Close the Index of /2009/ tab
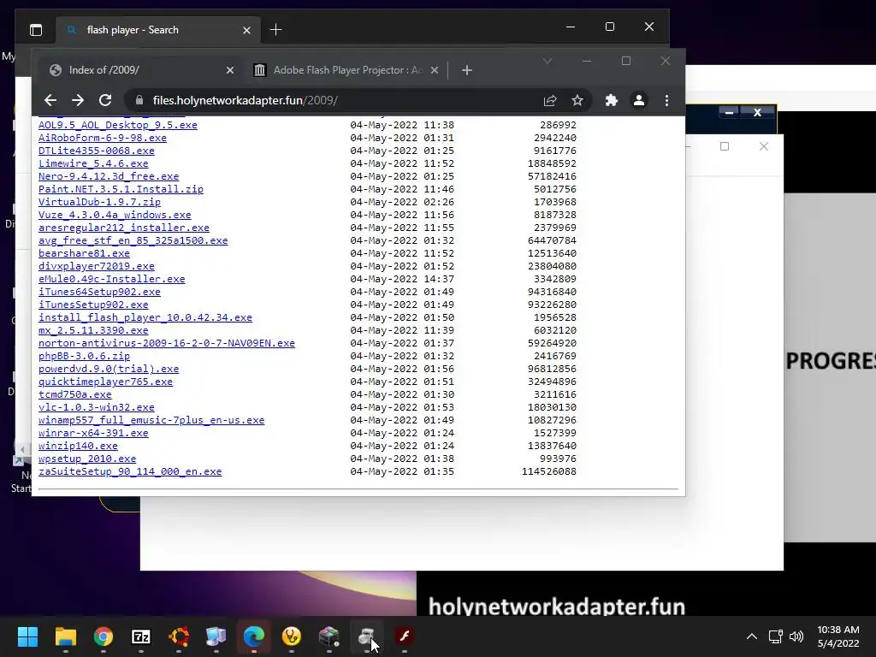The height and width of the screenshot is (657, 876). tap(229, 70)
